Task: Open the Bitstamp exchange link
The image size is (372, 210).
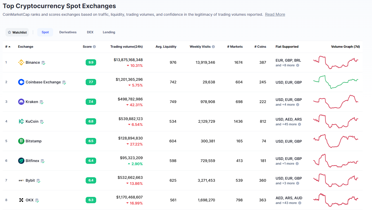Action: click(34, 141)
